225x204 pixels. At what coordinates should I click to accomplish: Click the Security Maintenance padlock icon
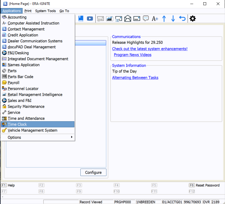pyautogui.click(x=4, y=106)
